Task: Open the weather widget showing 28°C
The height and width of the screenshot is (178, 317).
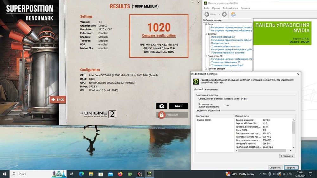Action: [240, 174]
